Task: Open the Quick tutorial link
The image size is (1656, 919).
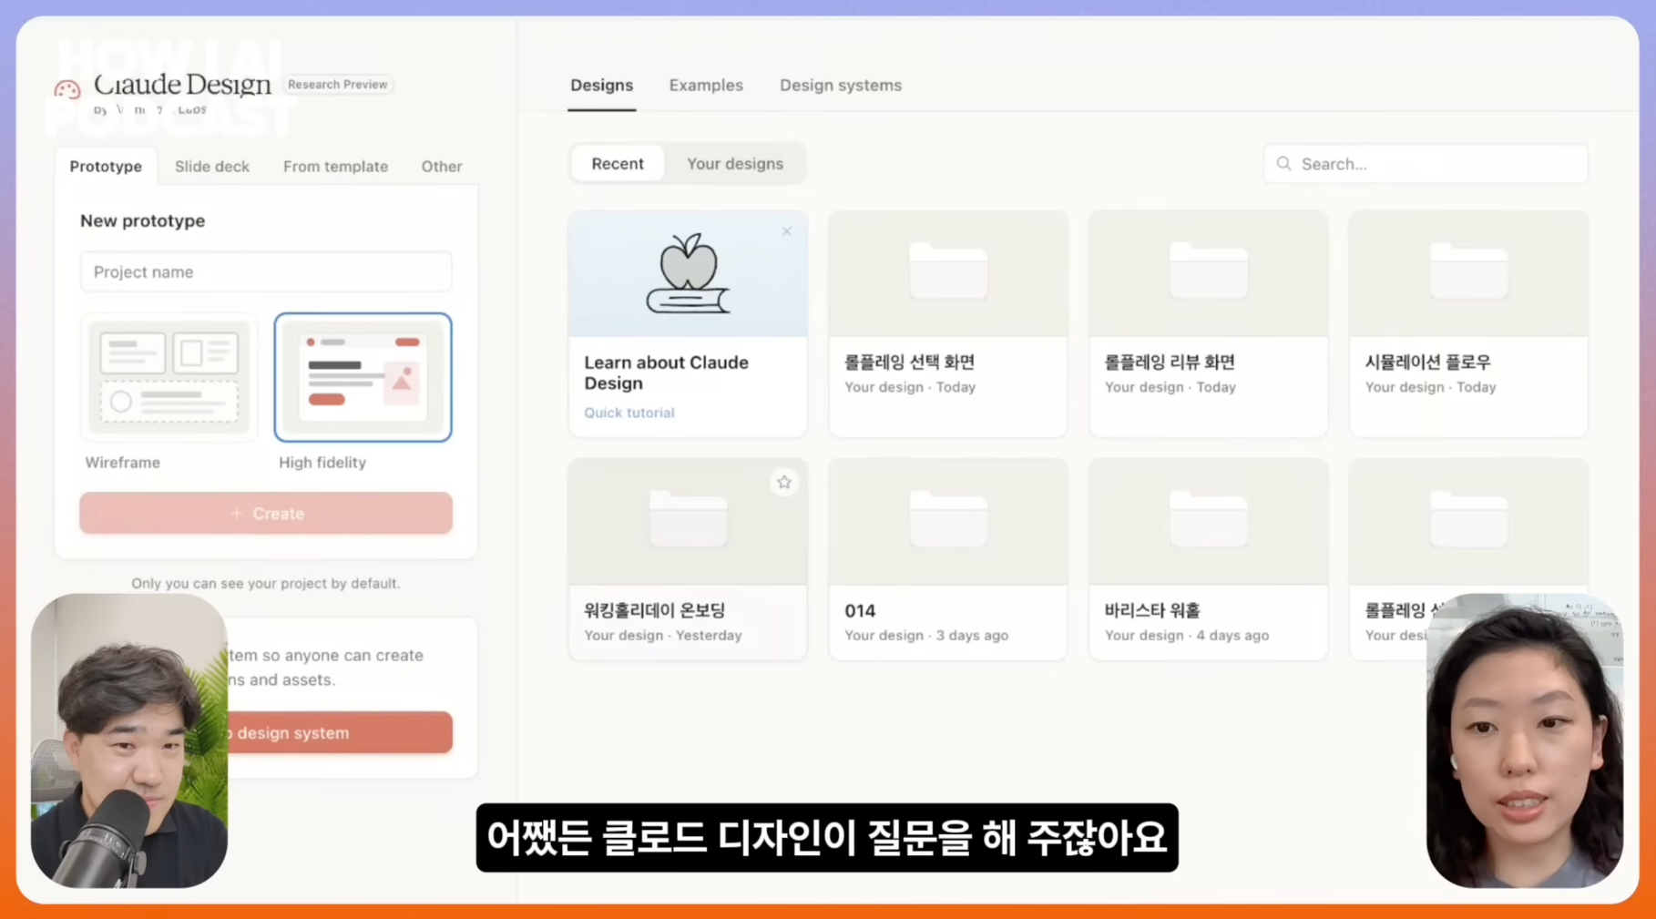Action: click(x=629, y=413)
